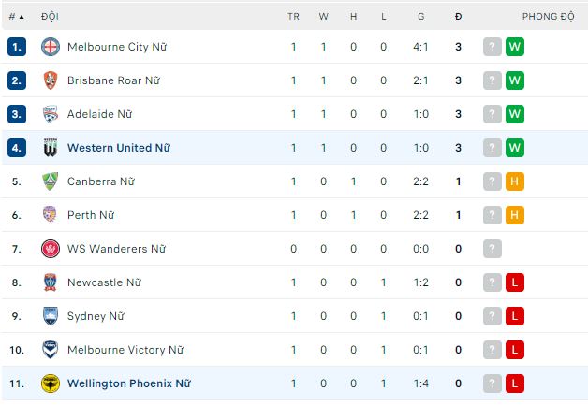Screen dimensions: 588x405
Task: Click Canberra Nữ orange H form badge
Action: click(x=514, y=181)
